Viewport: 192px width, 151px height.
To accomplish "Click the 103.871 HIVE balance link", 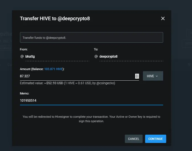I will (x=54, y=69).
